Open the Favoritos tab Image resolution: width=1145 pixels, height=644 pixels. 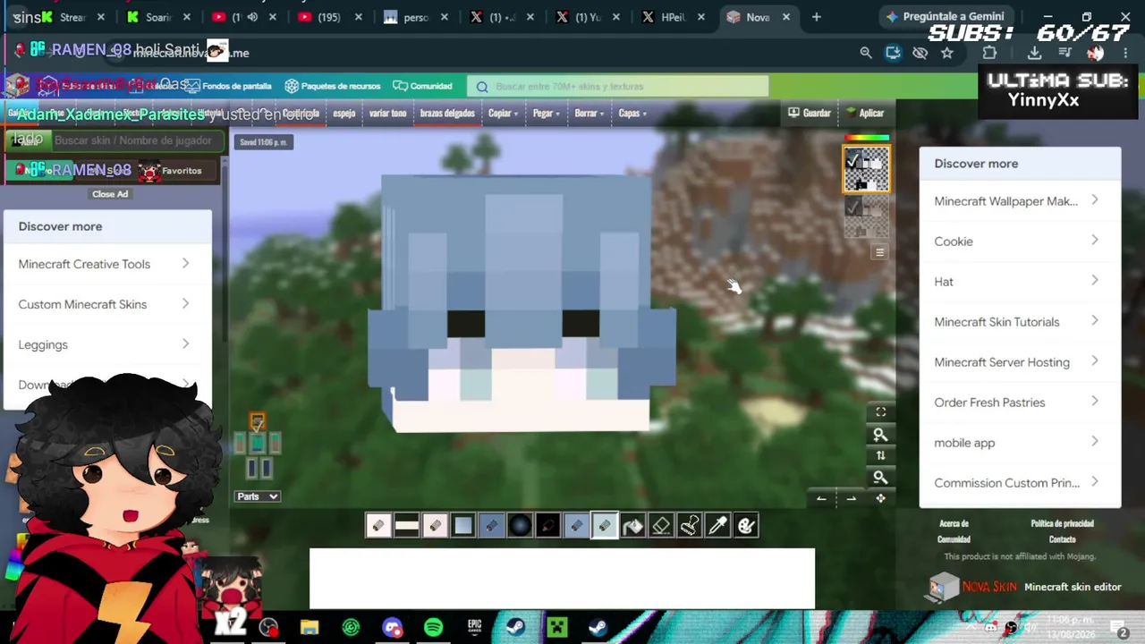[x=182, y=171]
